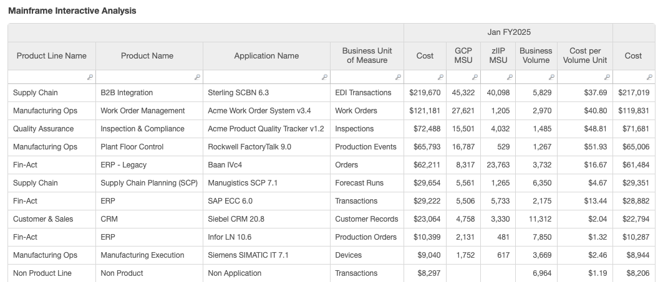Sort by the Product Line Name column header

[x=51, y=56]
